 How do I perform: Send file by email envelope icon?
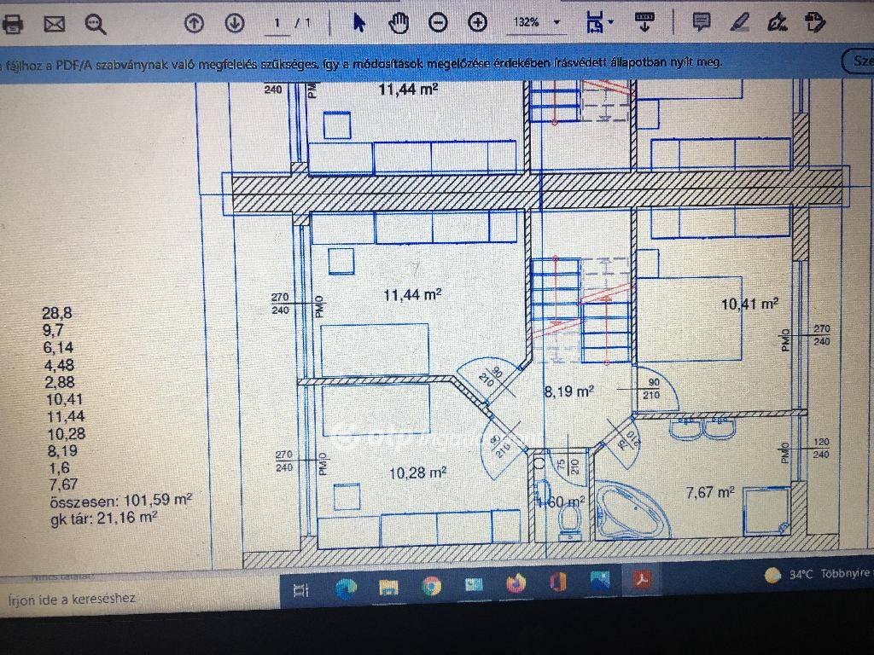coord(54,24)
